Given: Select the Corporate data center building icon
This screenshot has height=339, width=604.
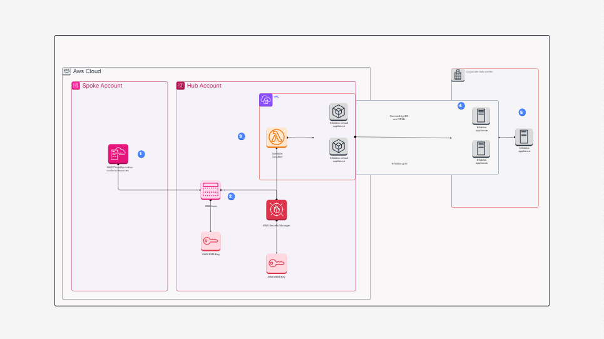Looking at the screenshot, I should [458, 75].
